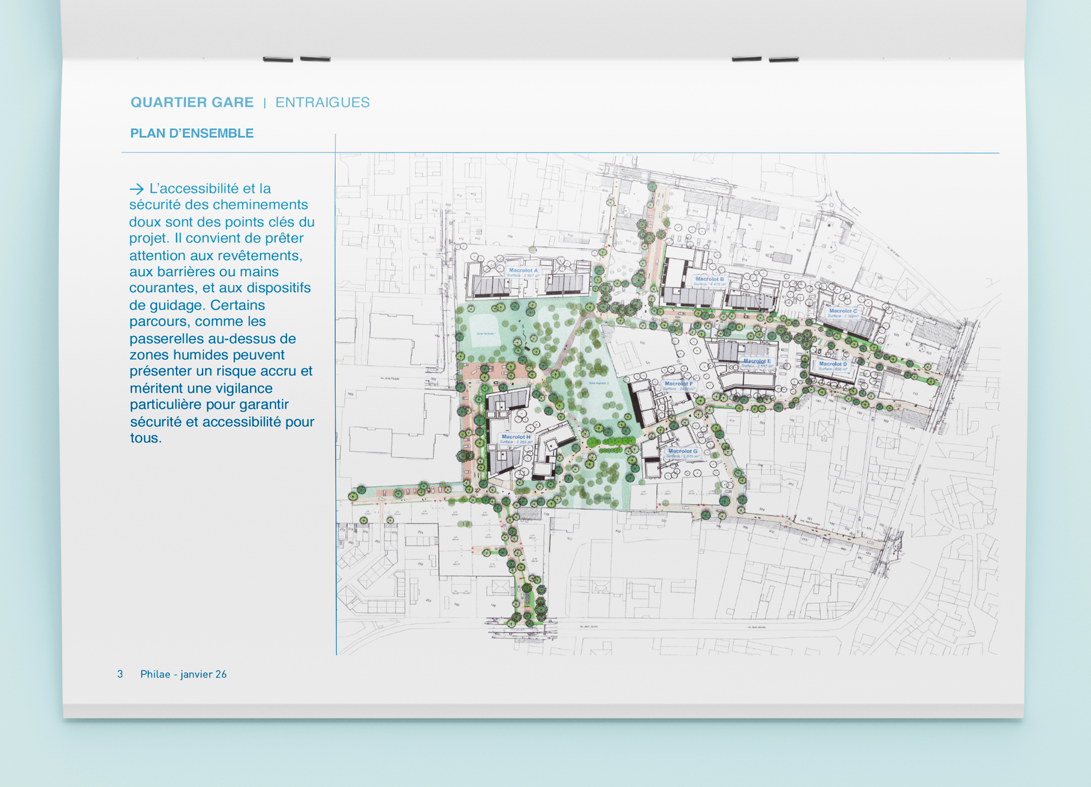Image resolution: width=1091 pixels, height=787 pixels.
Task: Click the Philae - janvier 26 footer
Action: tap(183, 674)
